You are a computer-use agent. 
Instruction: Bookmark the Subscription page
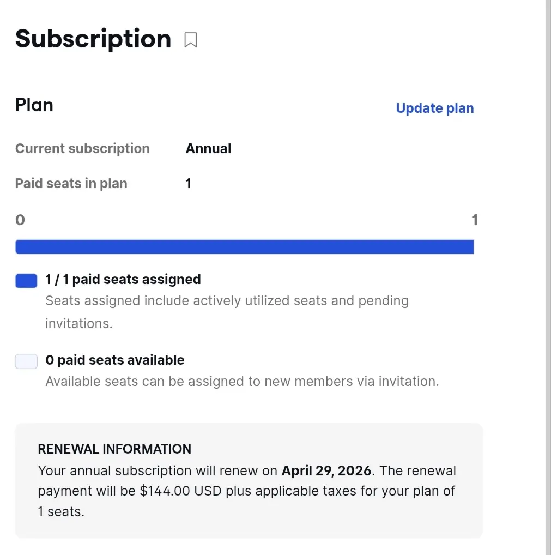(x=190, y=40)
